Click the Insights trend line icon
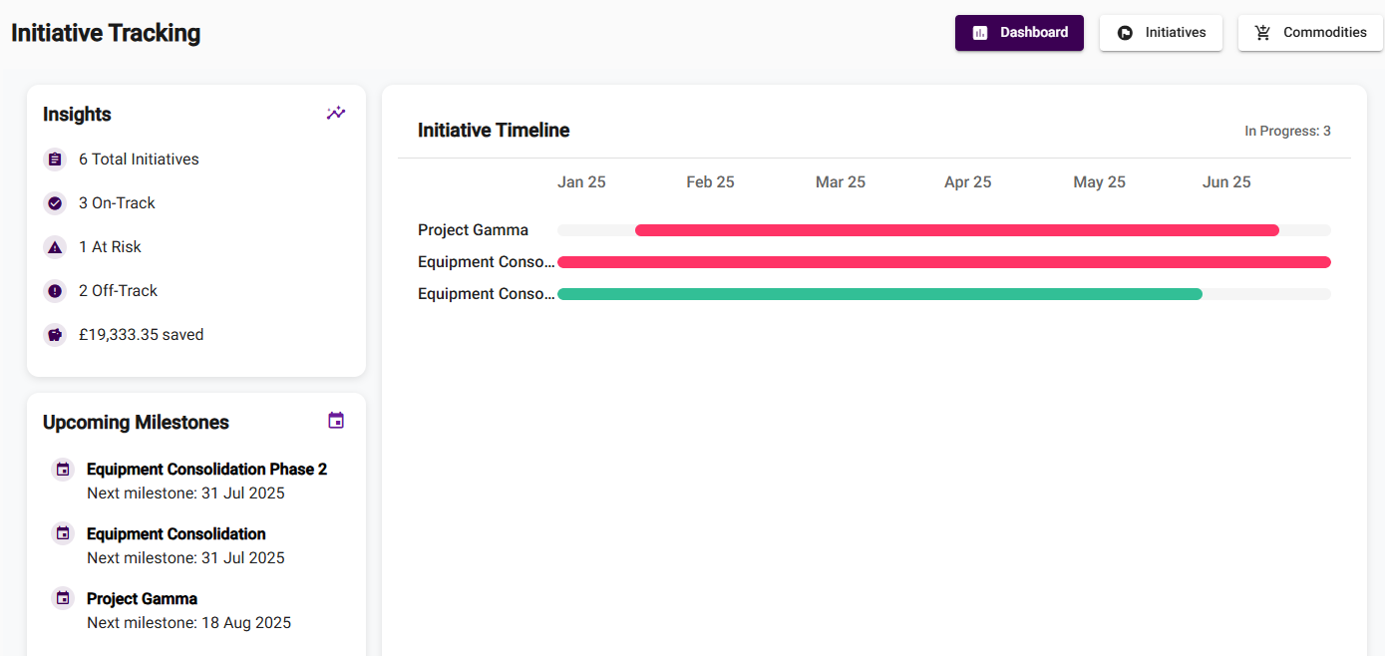The height and width of the screenshot is (656, 1385). point(336,113)
